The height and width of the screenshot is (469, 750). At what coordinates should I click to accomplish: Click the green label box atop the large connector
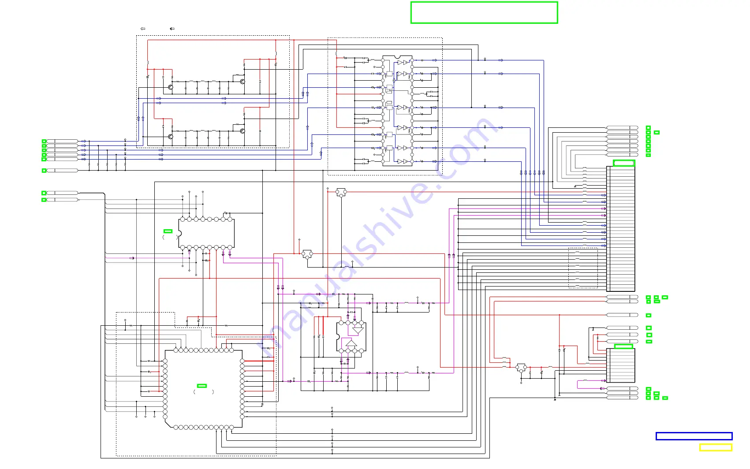coord(624,163)
